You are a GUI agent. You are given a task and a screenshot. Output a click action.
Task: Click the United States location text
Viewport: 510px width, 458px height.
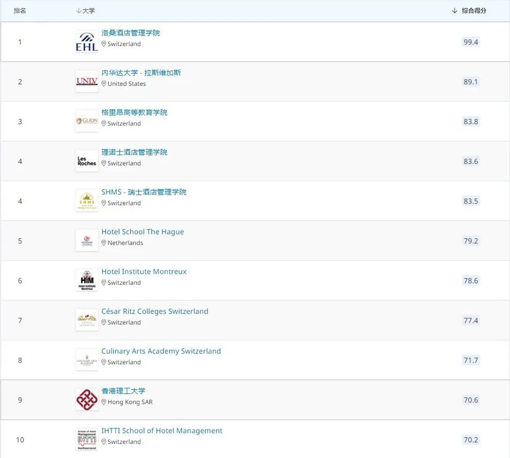[x=127, y=84]
